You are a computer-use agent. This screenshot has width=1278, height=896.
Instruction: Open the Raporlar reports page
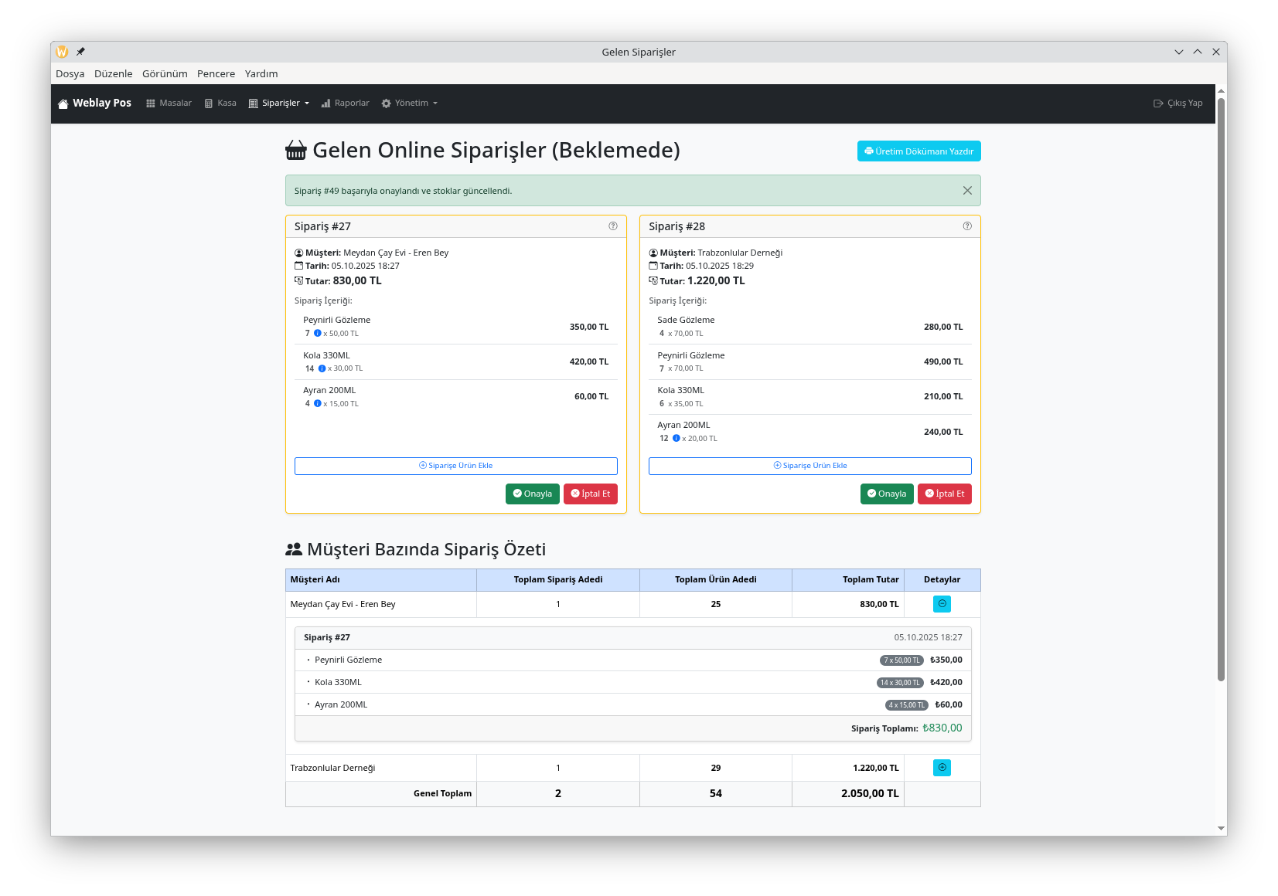pyautogui.click(x=346, y=104)
